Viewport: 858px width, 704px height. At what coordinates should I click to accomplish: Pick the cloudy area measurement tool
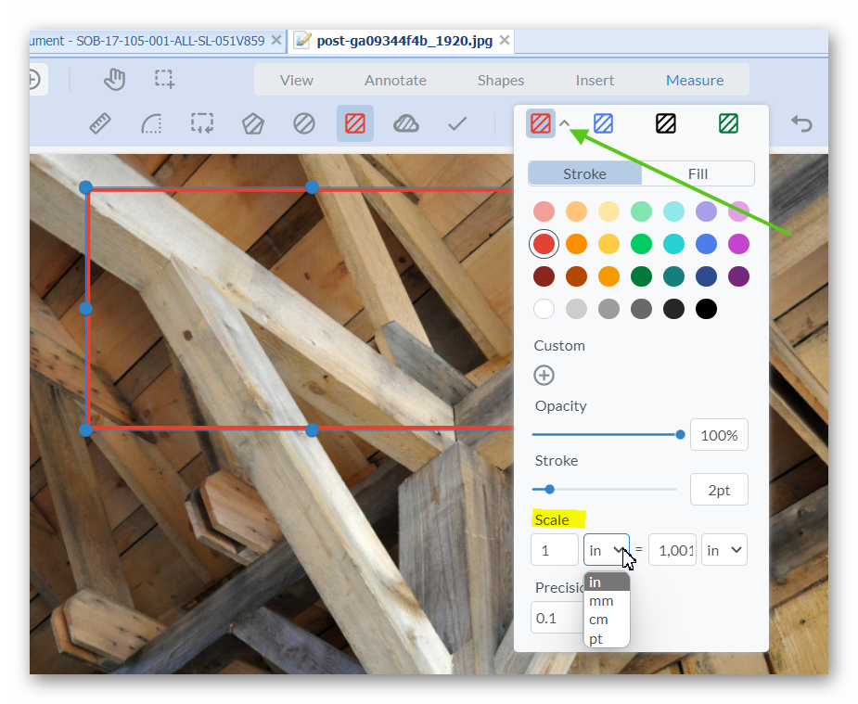click(x=405, y=123)
